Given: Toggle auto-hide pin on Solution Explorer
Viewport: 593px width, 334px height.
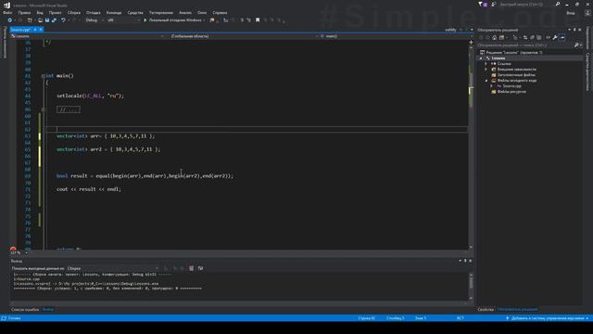Looking at the screenshot, I should (x=574, y=30).
